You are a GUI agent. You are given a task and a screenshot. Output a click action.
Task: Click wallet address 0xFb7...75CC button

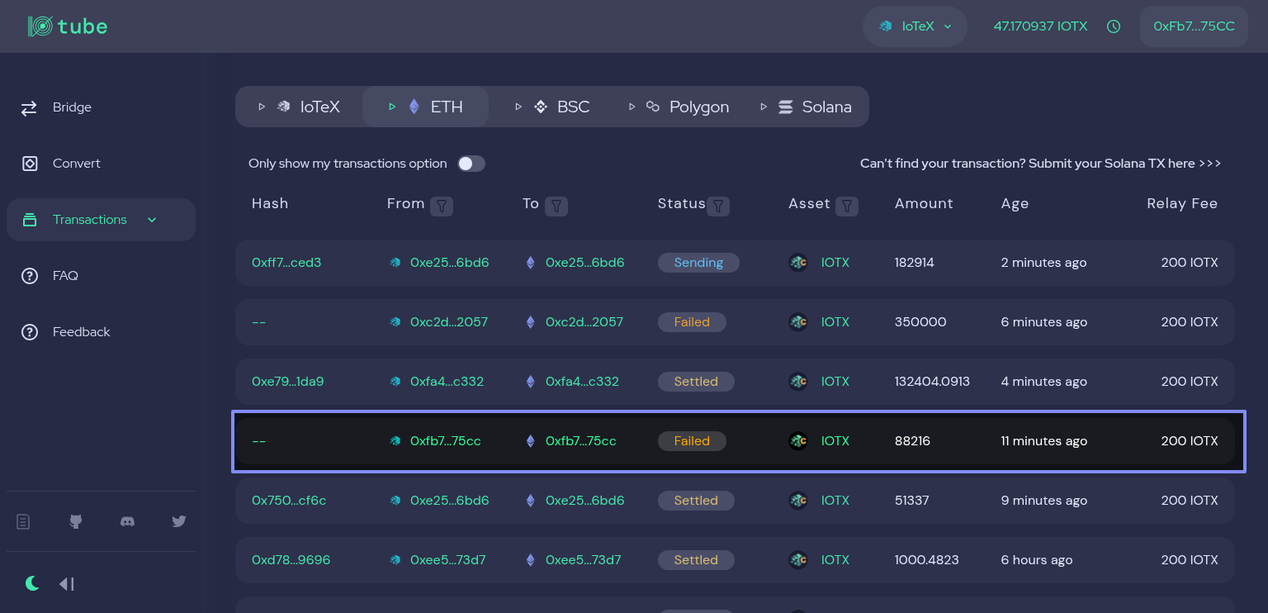(1194, 26)
